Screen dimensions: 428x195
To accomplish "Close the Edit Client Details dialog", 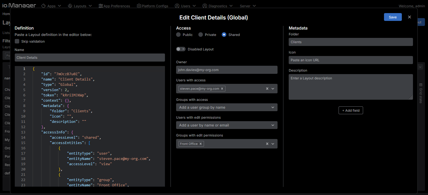I will point(409,17).
